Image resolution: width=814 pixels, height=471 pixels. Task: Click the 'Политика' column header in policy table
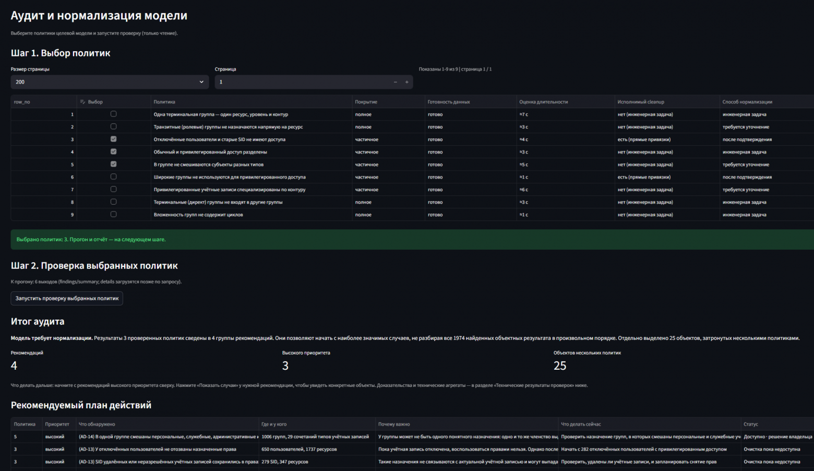[251, 102]
